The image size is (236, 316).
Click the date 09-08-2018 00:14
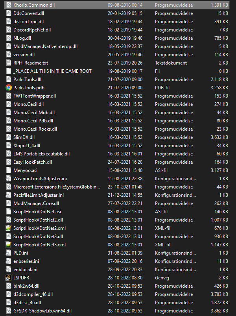point(125,5)
